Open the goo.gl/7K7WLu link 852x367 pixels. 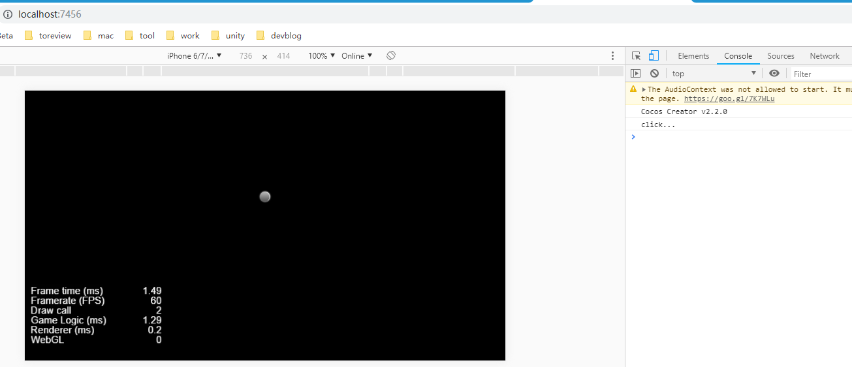729,99
